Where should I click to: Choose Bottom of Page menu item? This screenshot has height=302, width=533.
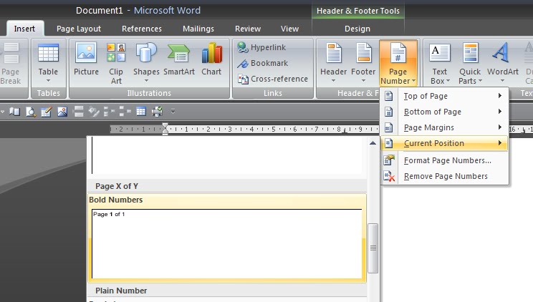(444, 112)
